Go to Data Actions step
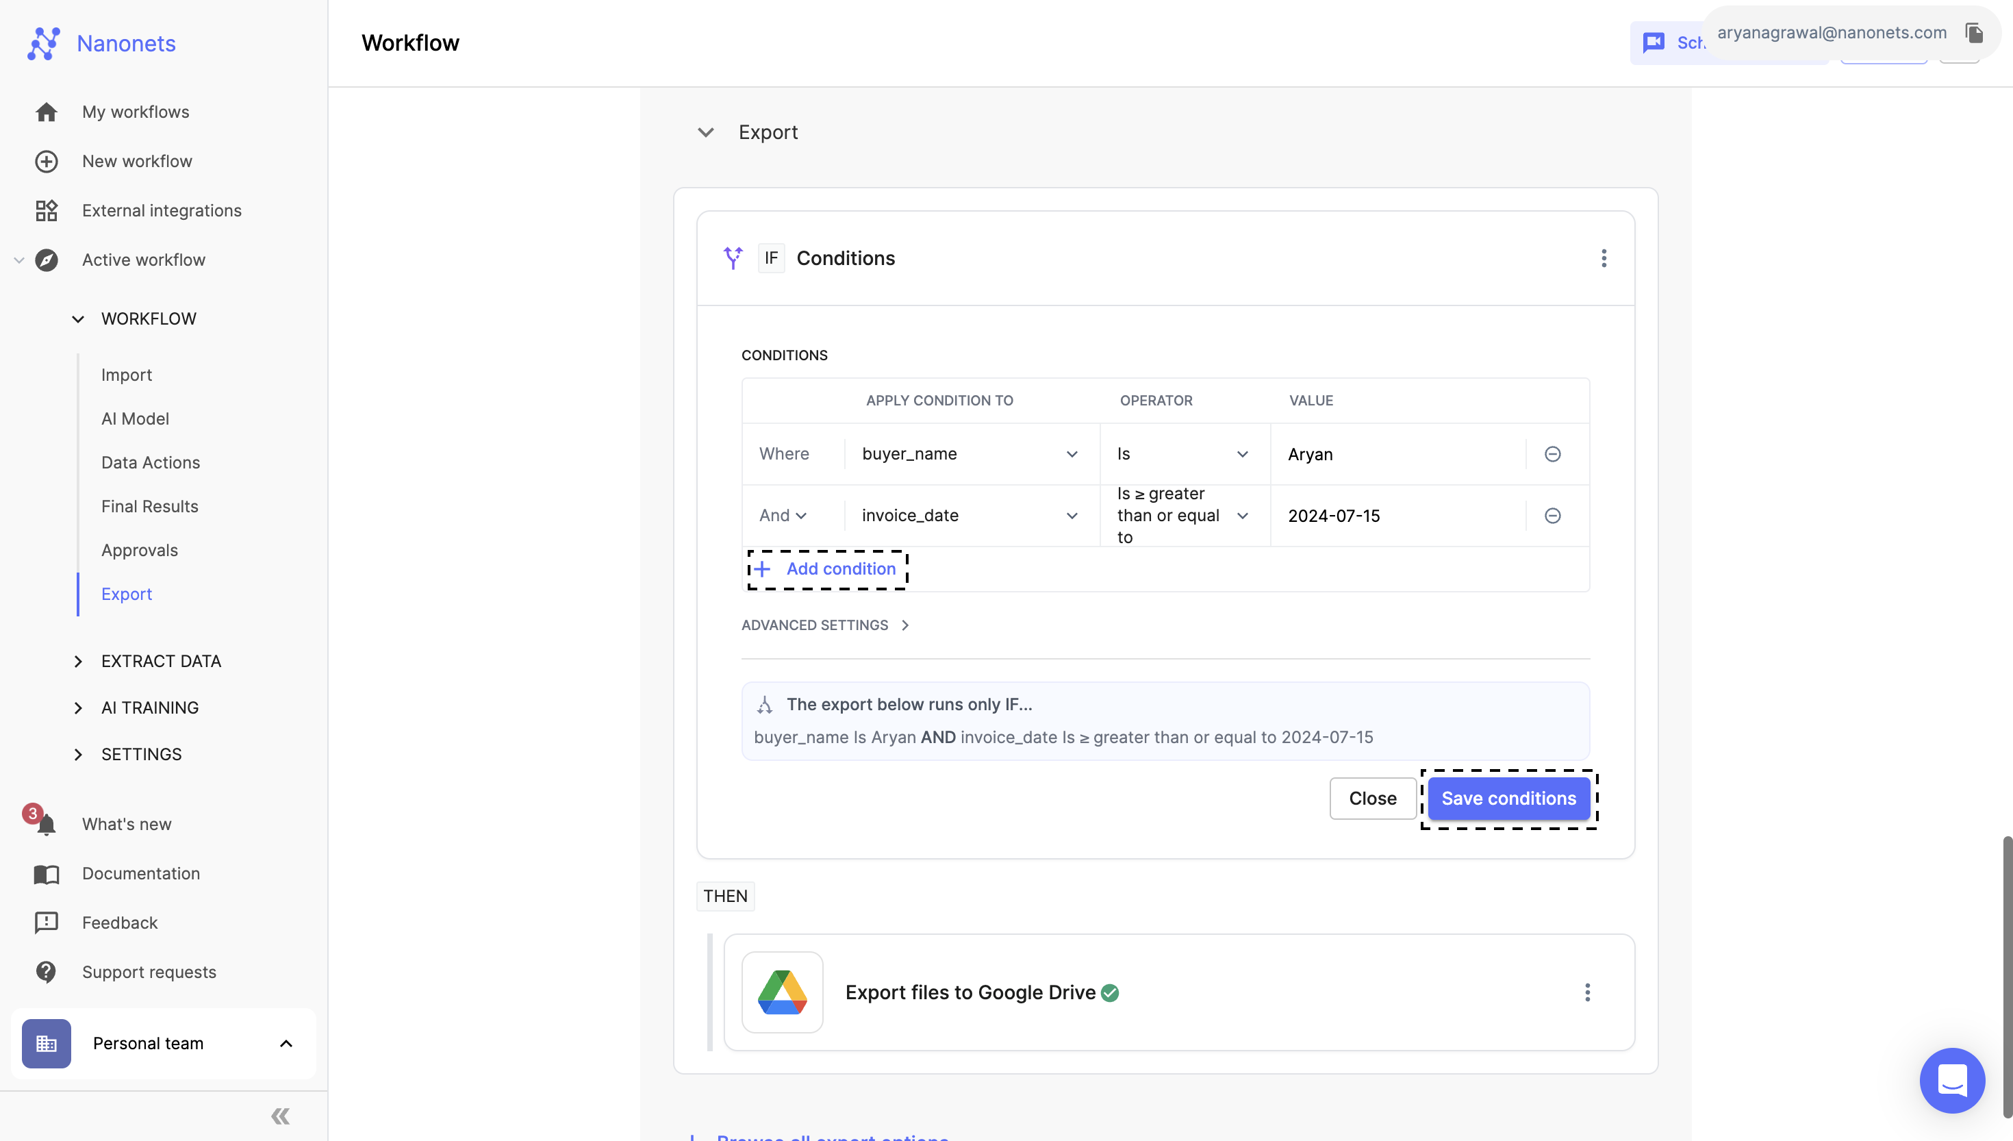The height and width of the screenshot is (1141, 2013). point(151,462)
